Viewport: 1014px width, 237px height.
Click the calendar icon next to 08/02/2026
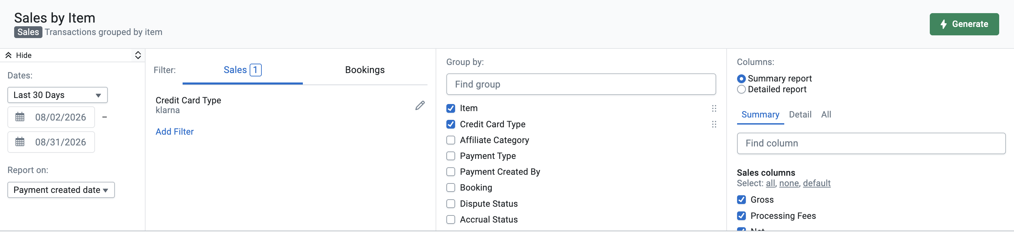click(20, 117)
